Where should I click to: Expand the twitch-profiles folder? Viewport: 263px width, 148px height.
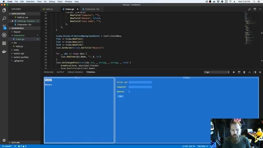(x=21, y=57)
